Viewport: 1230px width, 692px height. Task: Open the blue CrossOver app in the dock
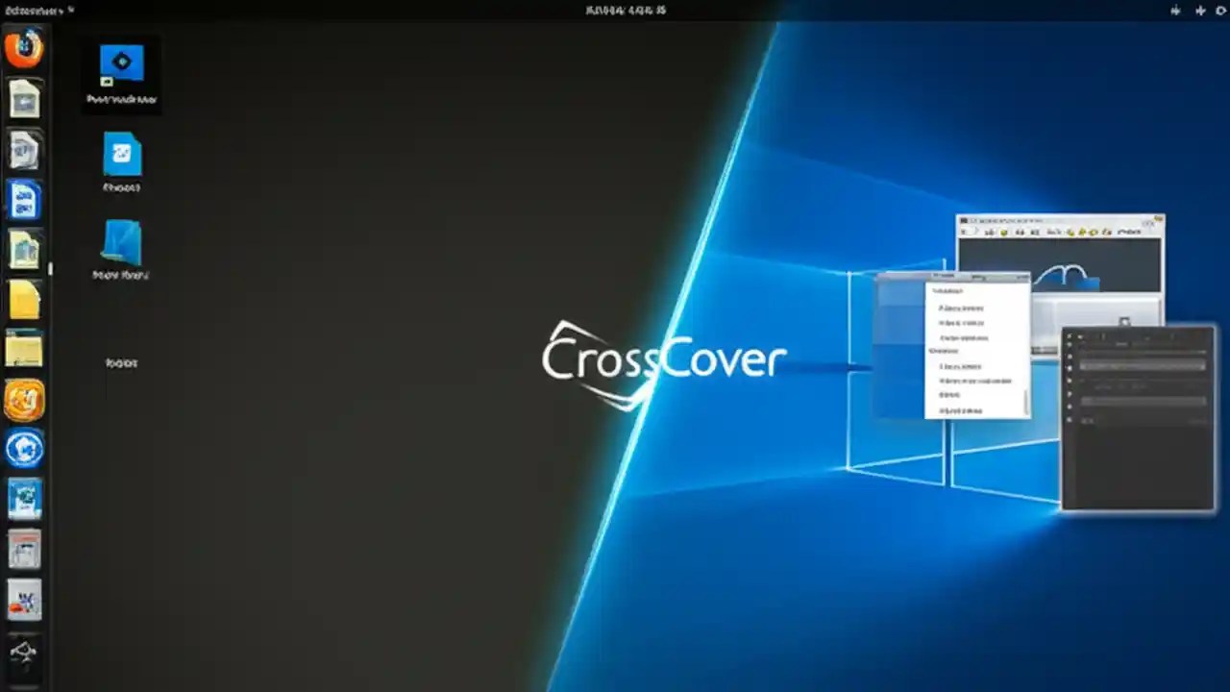[25, 447]
